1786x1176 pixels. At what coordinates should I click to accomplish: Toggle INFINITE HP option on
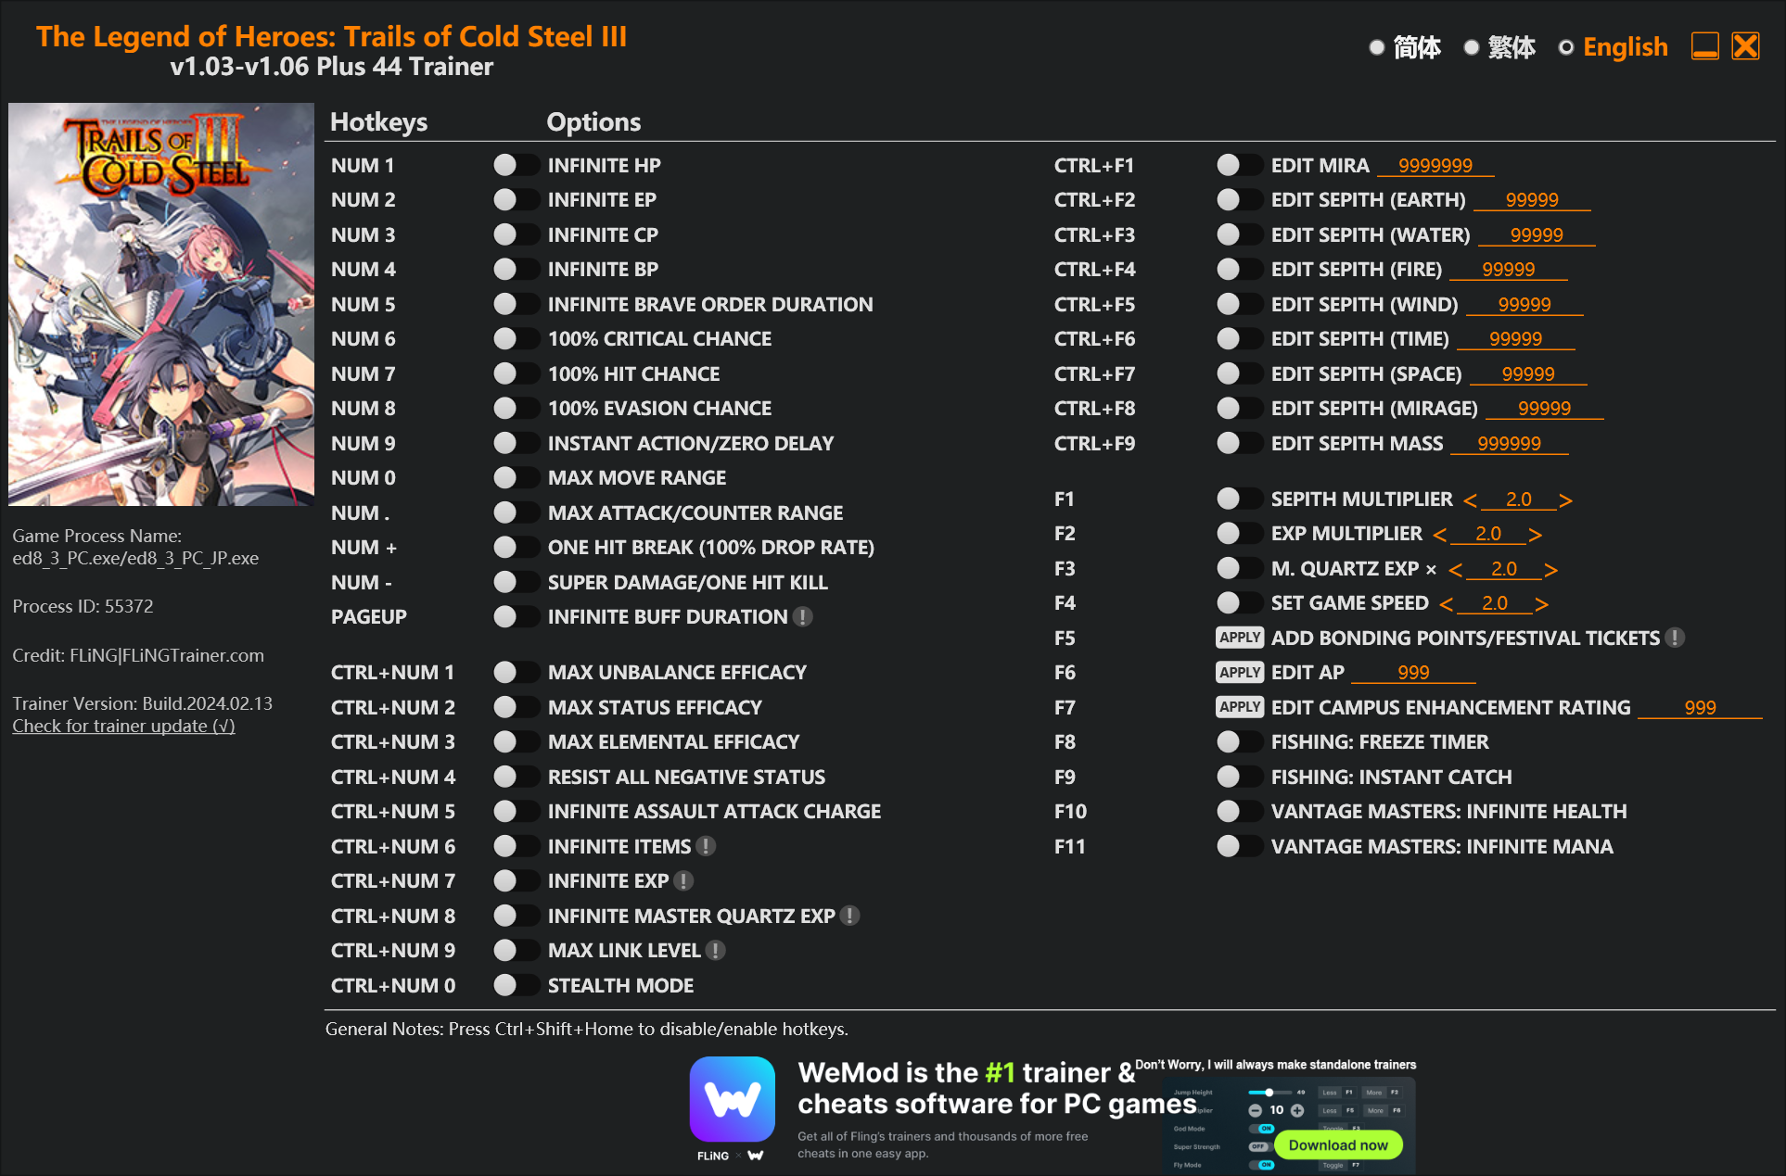[511, 164]
